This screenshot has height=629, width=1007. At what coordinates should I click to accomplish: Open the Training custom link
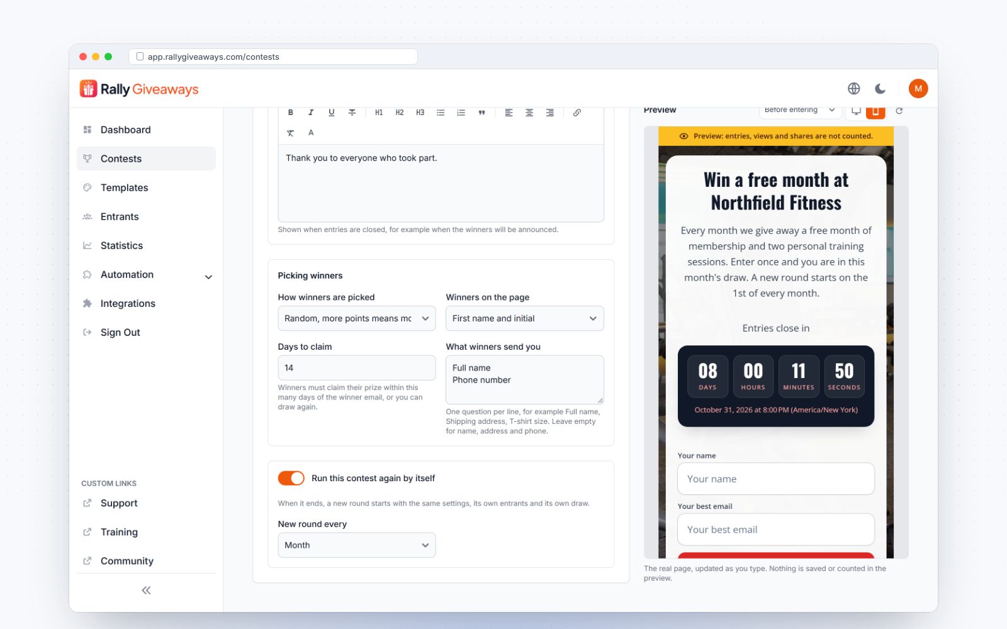(146, 532)
